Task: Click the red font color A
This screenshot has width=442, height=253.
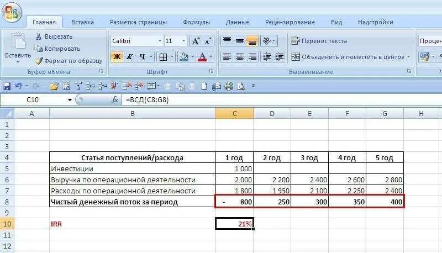Action: point(202,57)
